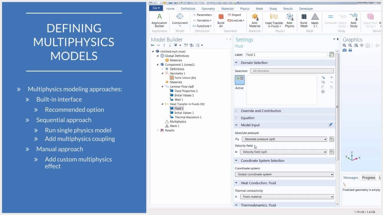This screenshot has width=383, height=215.
Task: Open the Progress tab
Action: tap(369, 177)
